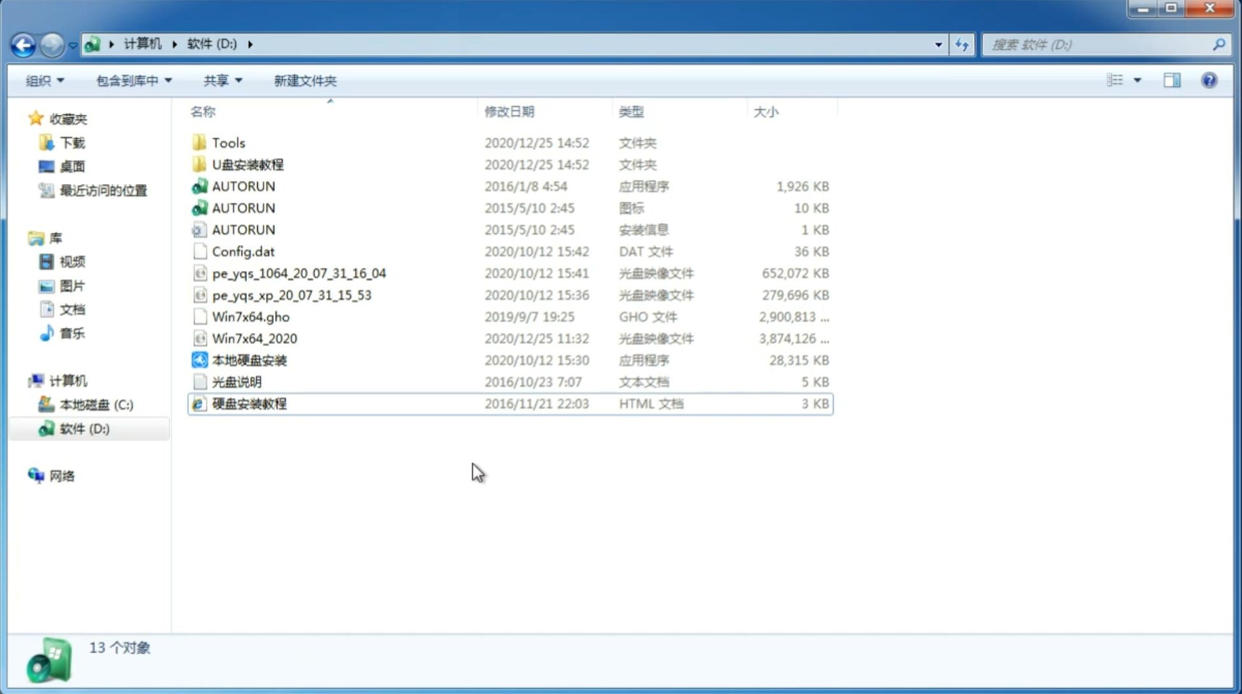Image resolution: width=1242 pixels, height=694 pixels.
Task: Open the Tools folder
Action: (x=228, y=142)
